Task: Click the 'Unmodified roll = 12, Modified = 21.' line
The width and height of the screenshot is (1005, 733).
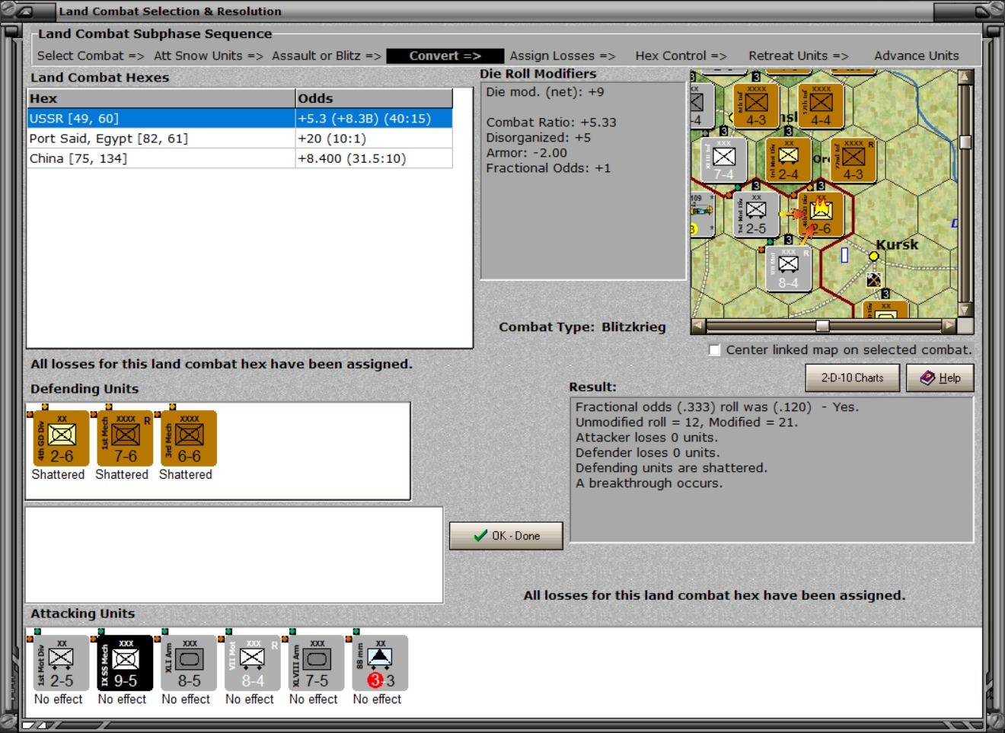Action: point(687,422)
